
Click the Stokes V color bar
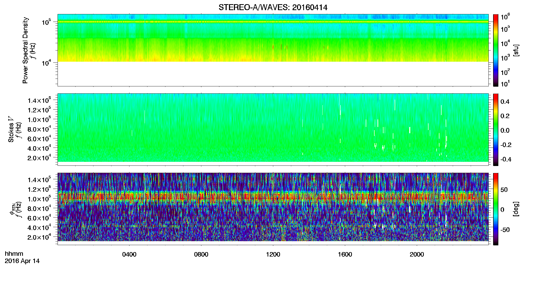(x=496, y=130)
